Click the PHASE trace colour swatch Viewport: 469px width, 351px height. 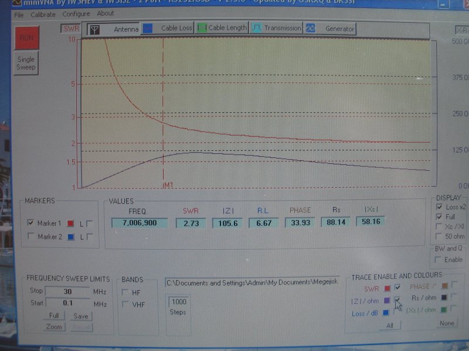pyautogui.click(x=444, y=286)
